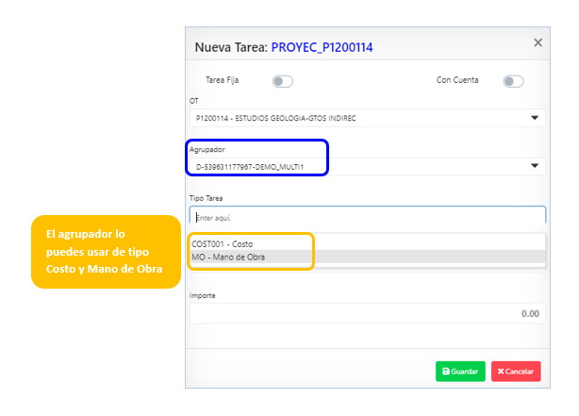The height and width of the screenshot is (416, 579).
Task: Click the Nueva Tarea title text
Action: pyautogui.click(x=231, y=47)
